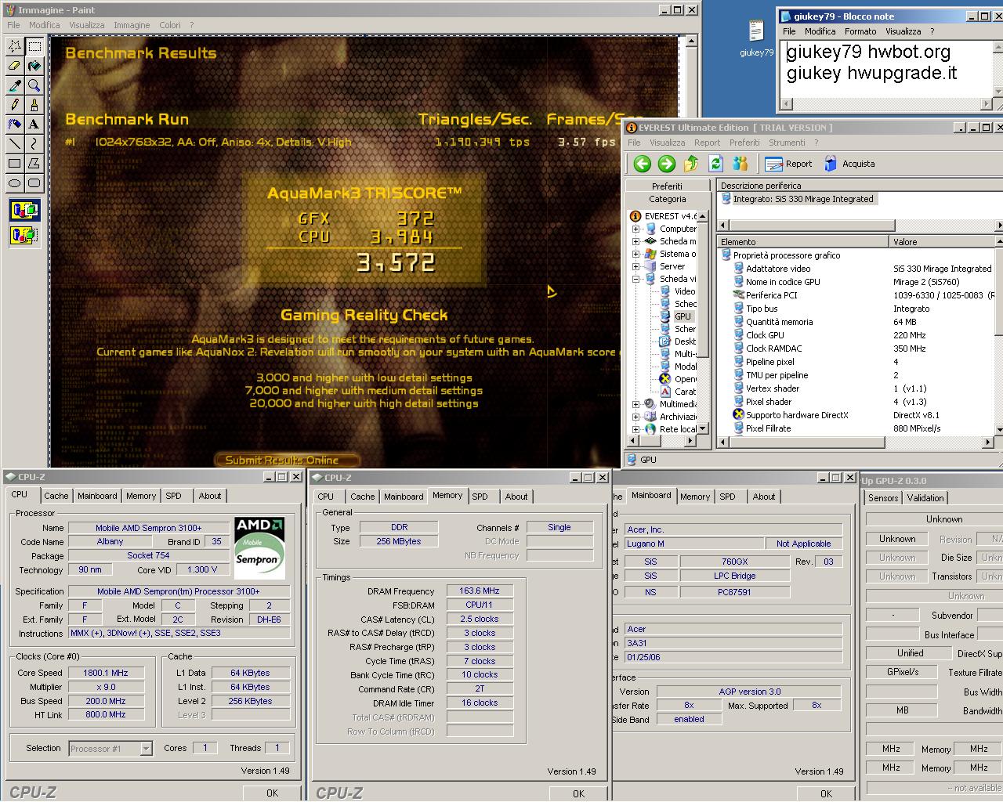Open the EVEREST Report wizard
The height and width of the screenshot is (802, 1003).
788,164
